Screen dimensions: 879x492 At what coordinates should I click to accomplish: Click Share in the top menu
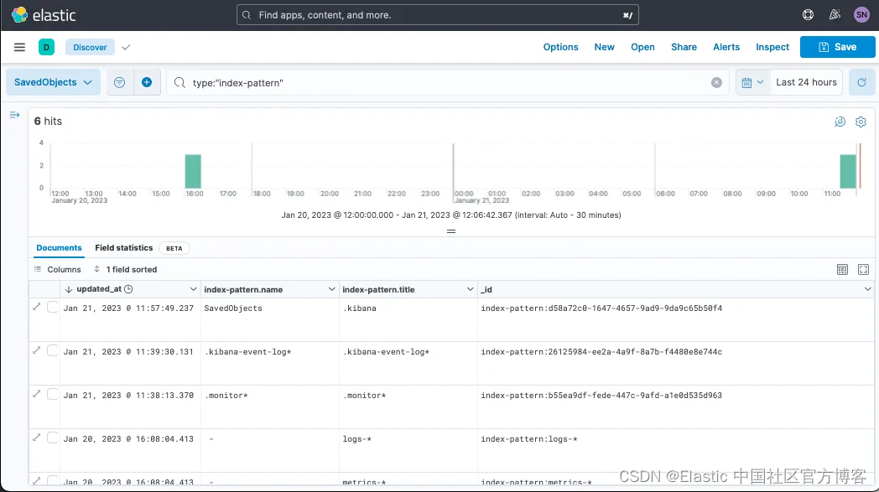coord(684,47)
